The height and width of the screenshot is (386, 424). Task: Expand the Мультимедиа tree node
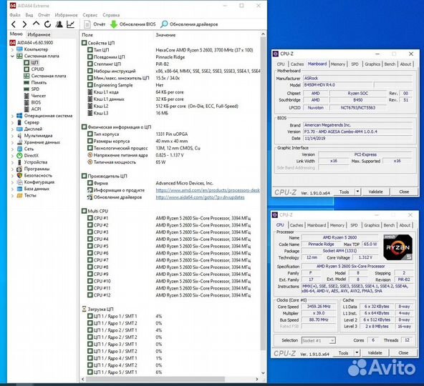pyautogui.click(x=12, y=136)
